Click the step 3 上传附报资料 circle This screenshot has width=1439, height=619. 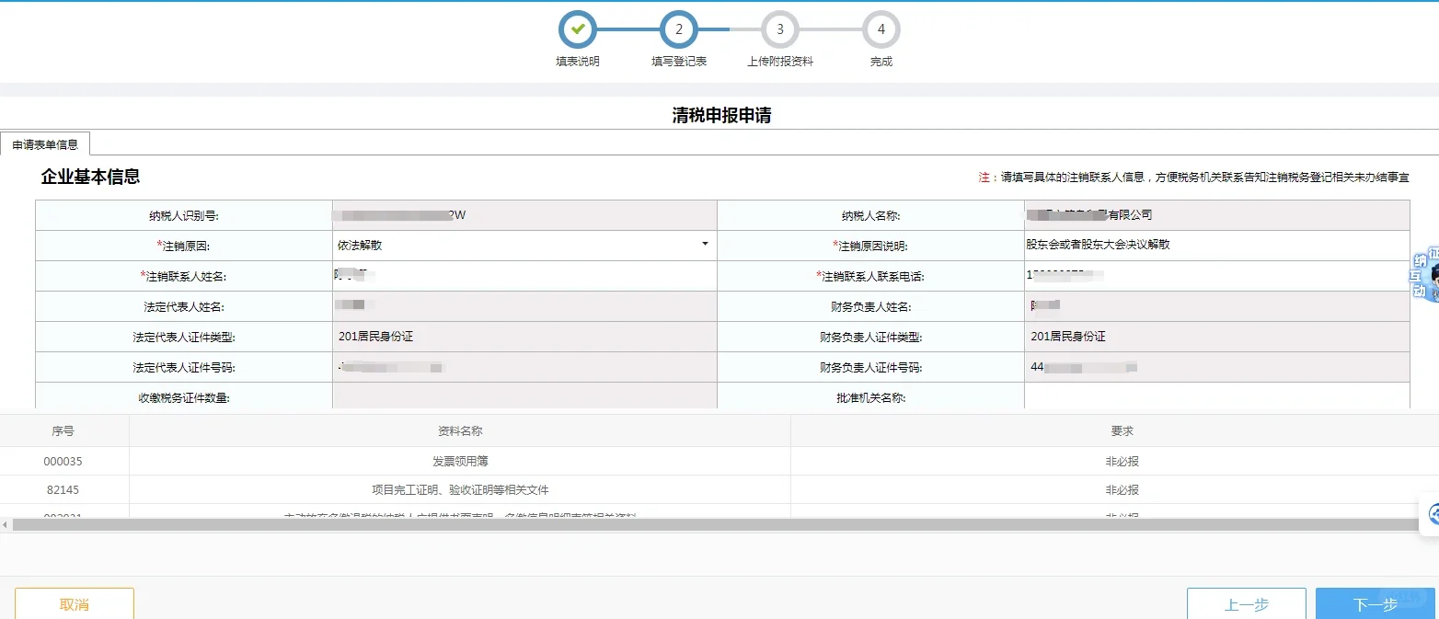coord(780,29)
